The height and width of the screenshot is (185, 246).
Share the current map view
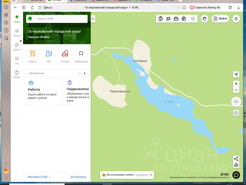[x=236, y=159]
